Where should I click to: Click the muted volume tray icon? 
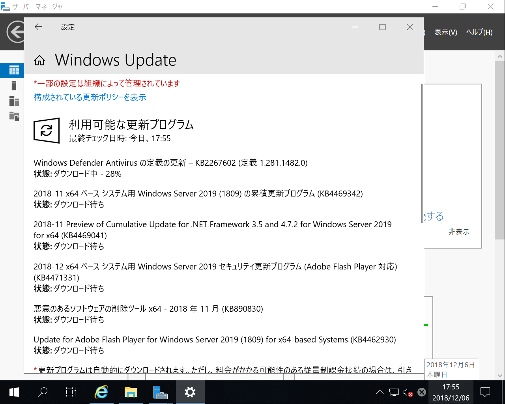(408, 392)
